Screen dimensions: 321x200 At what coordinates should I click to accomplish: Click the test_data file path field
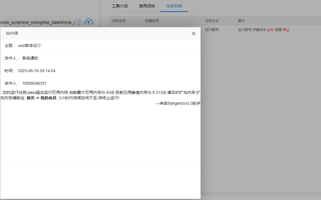tap(37, 22)
